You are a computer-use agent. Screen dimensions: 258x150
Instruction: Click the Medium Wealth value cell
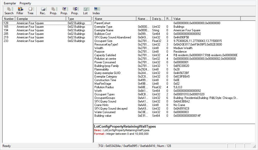point(183,48)
